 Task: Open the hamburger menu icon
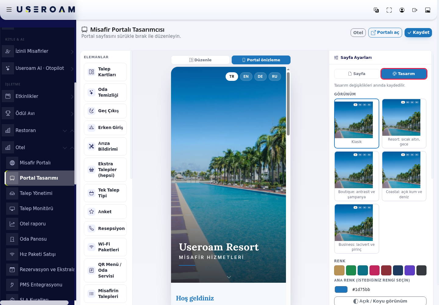pos(9,9)
